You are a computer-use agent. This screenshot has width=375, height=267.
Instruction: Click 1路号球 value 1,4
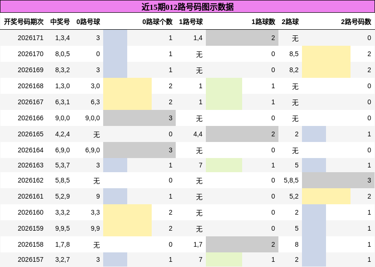coord(198,38)
